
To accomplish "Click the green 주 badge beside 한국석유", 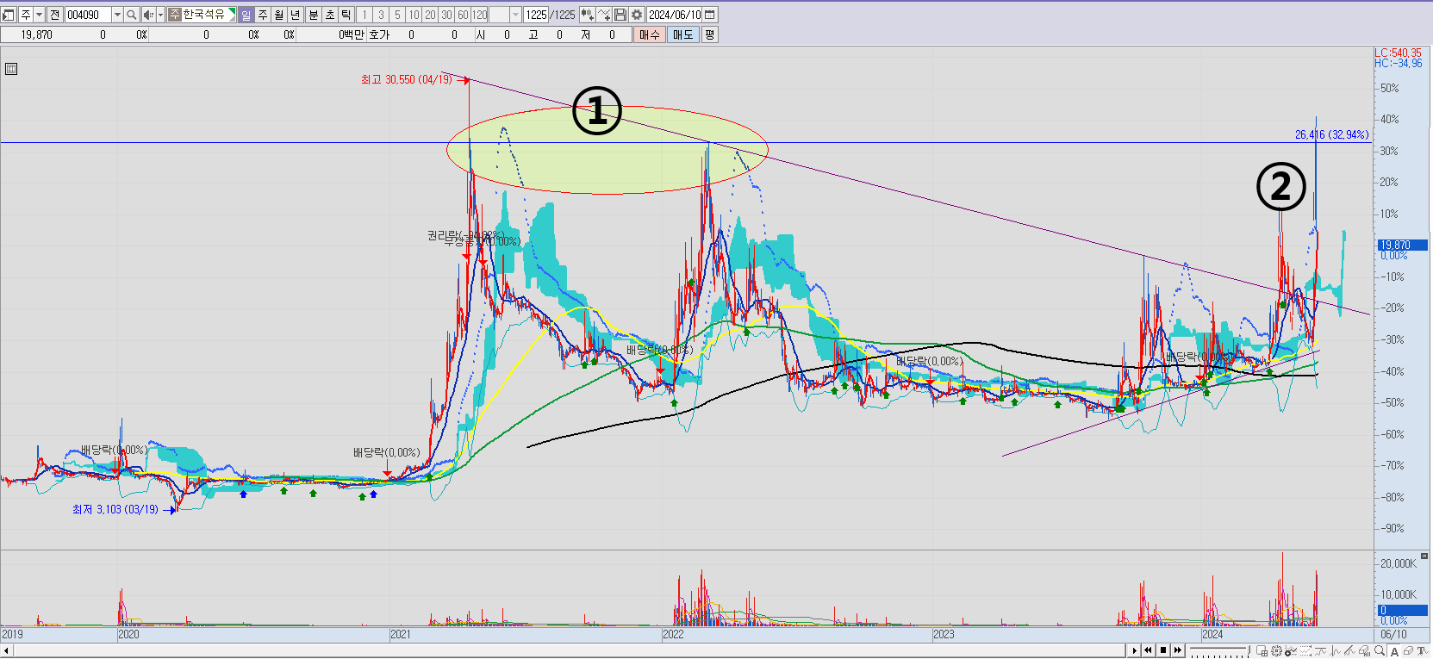I will click(175, 15).
